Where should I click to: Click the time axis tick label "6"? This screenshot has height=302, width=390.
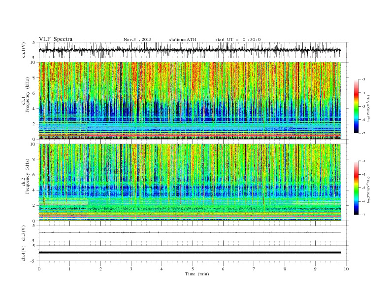(223, 269)
